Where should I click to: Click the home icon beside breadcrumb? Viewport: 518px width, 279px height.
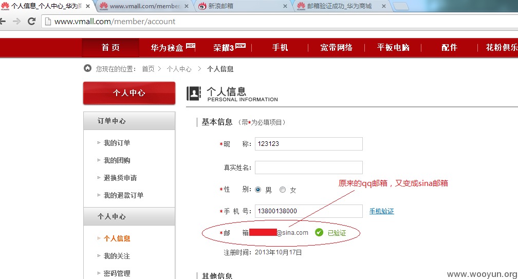pyautogui.click(x=87, y=68)
